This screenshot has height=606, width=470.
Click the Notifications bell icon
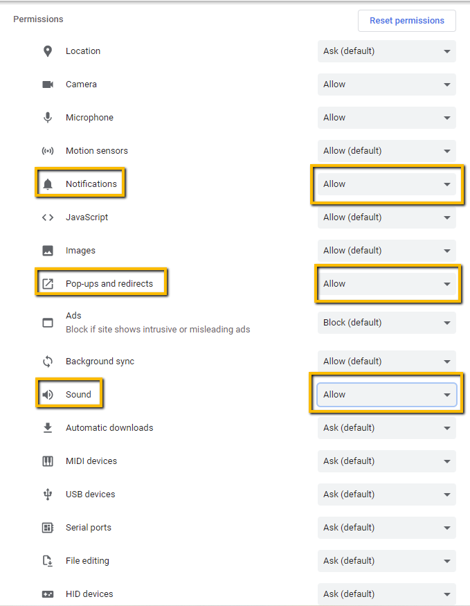tap(48, 184)
